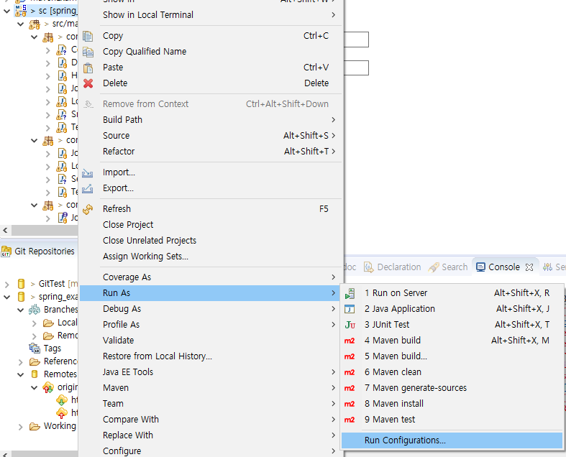566x457 pixels.
Task: Click the Console tab icon
Action: coord(480,267)
